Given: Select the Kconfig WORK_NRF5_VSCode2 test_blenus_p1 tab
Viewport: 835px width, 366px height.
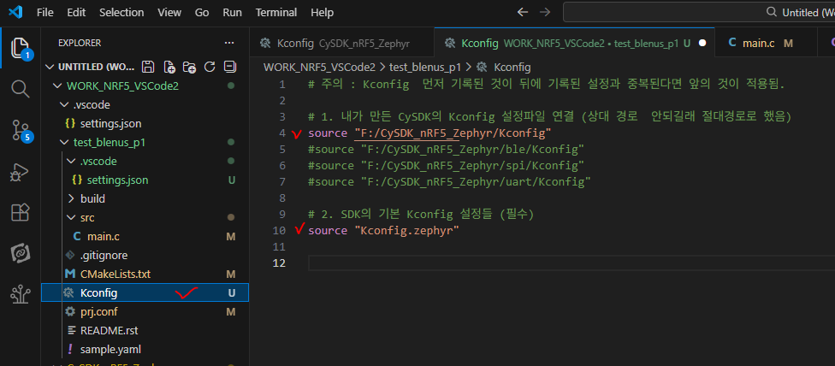Looking at the screenshot, I should (x=573, y=43).
